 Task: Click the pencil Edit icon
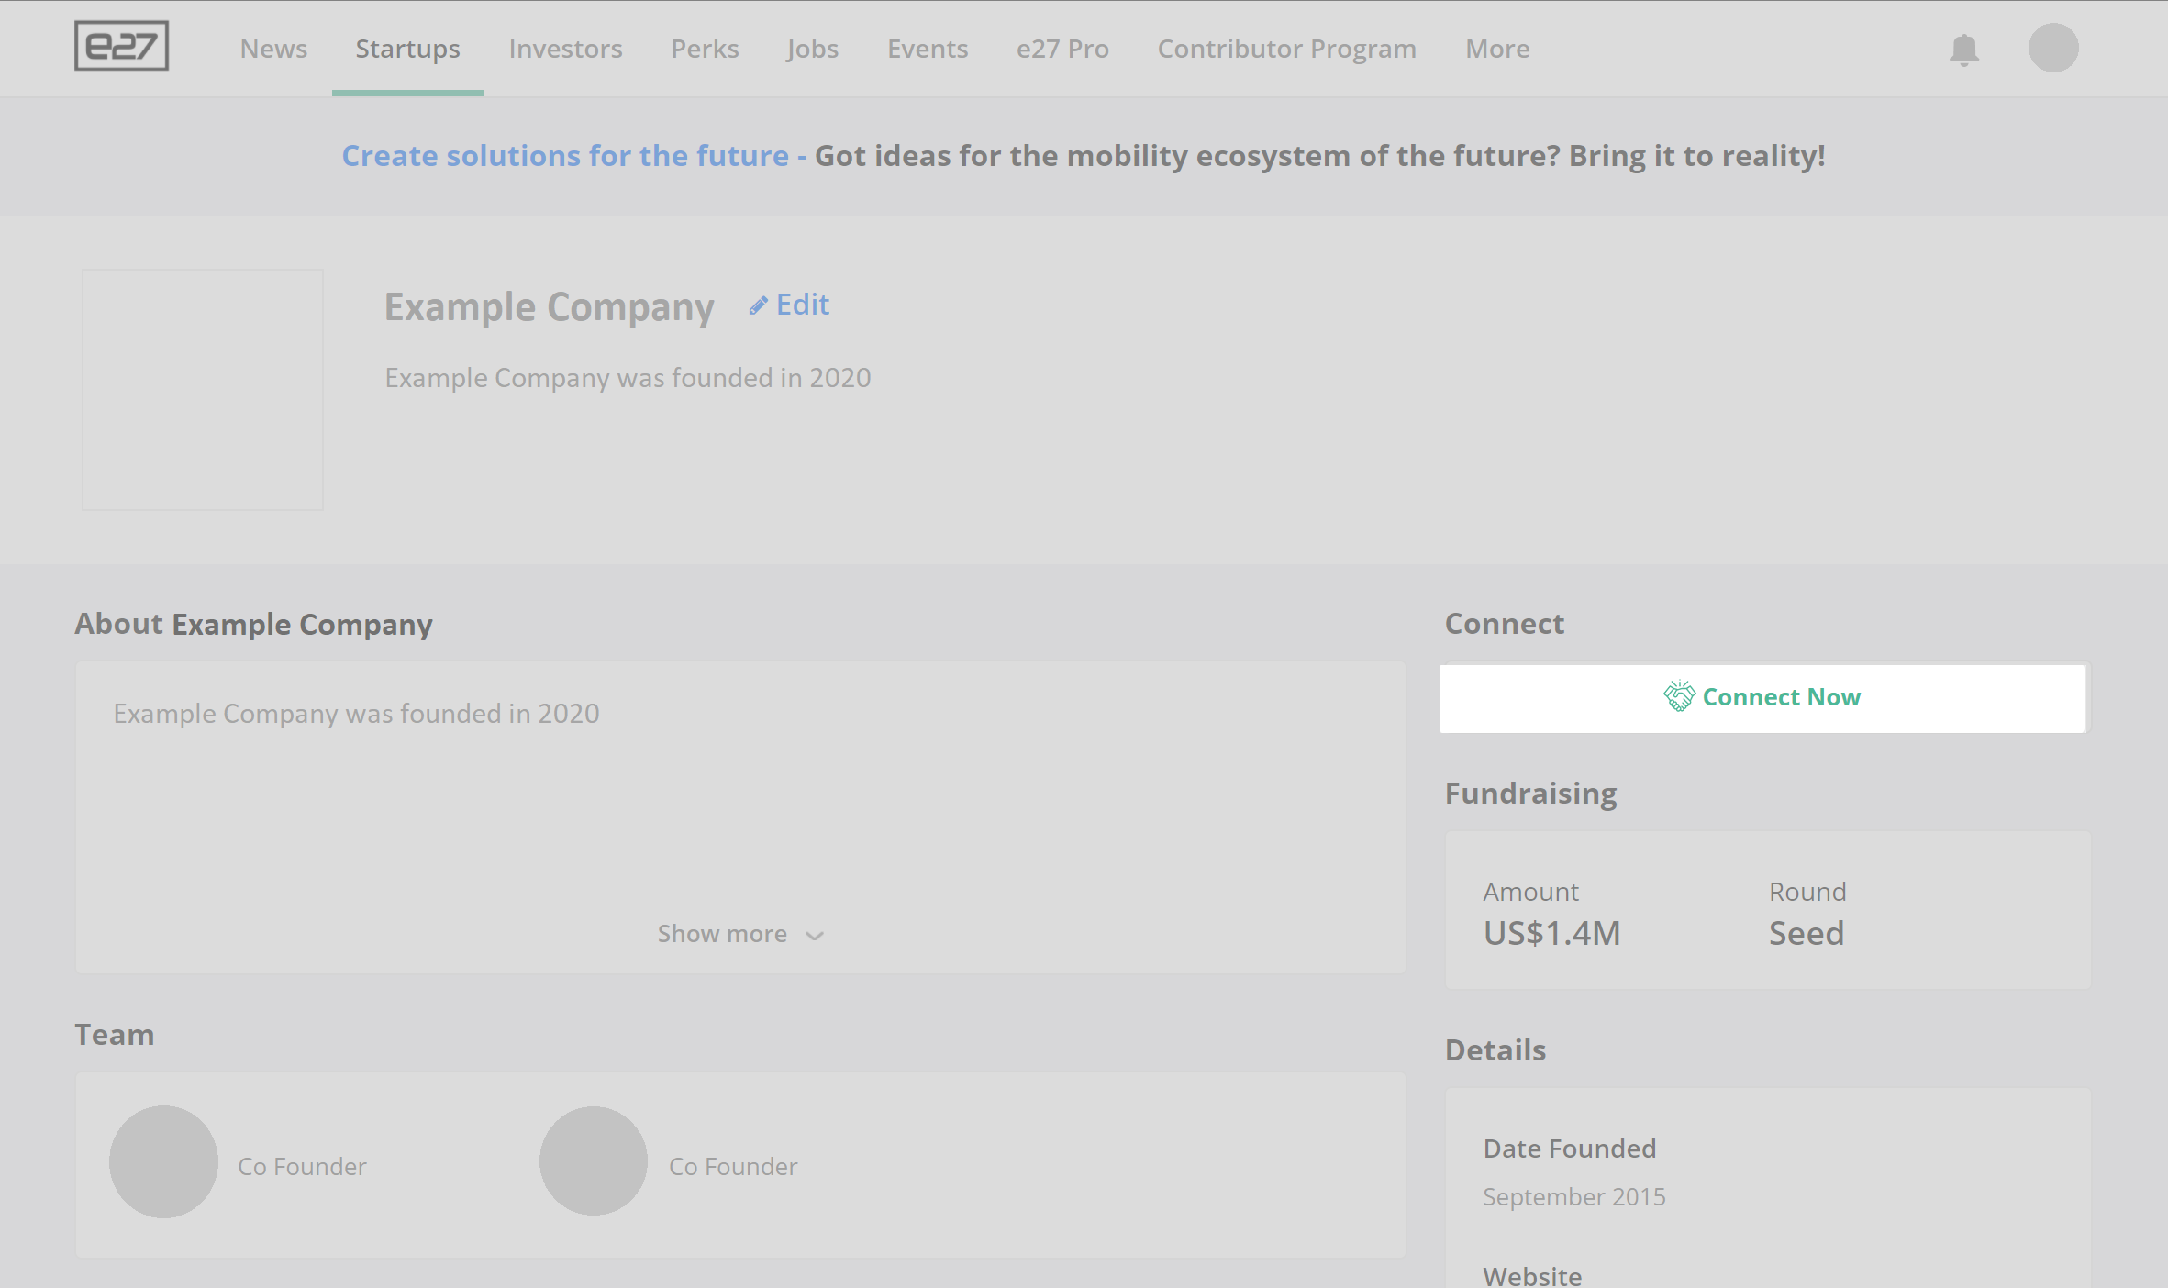758,305
